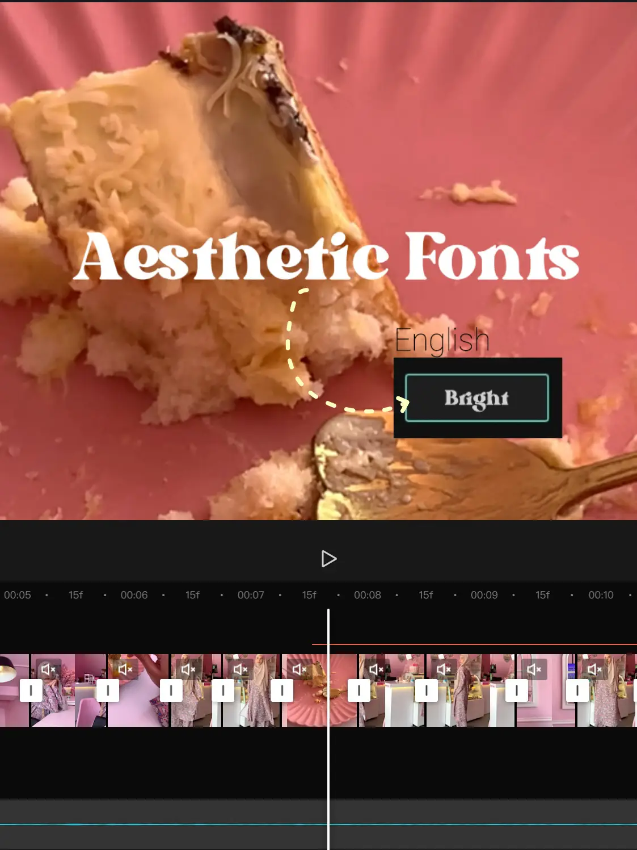
Task: Toggle audio on the clip beneath the 00:09 mark
Action: [442, 670]
